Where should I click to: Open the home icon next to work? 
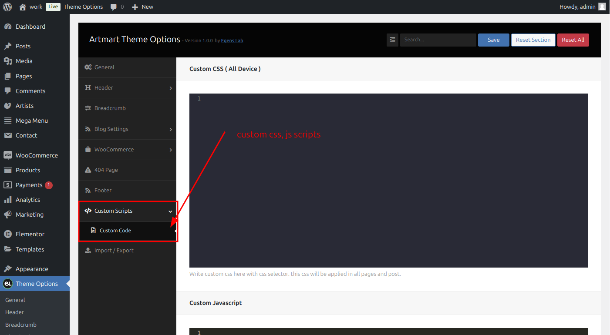point(23,7)
